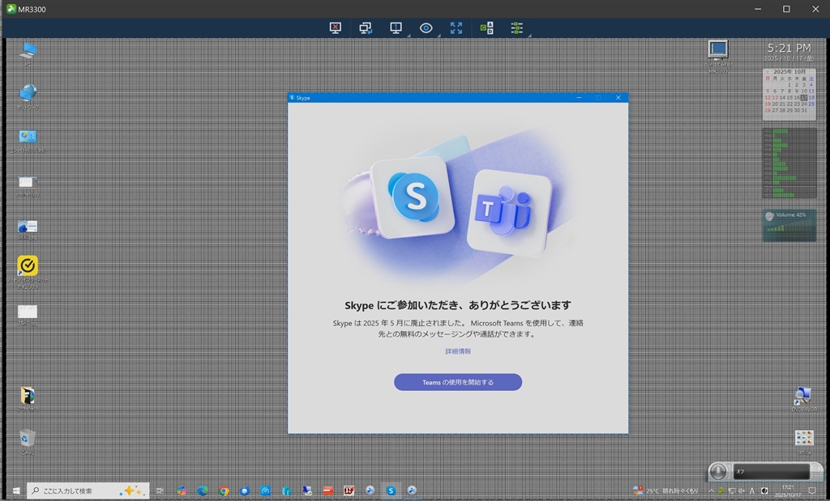
Task: Click the switch monitors icon in remote toolbar
Action: point(366,28)
